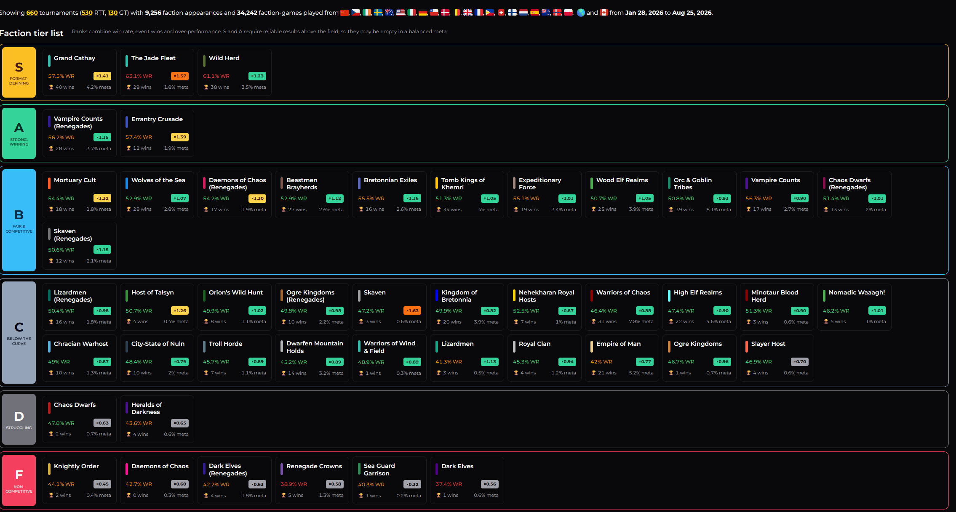Click the Heralds of Darkness card title
Screen dimensions: 956x512
(x=147, y=408)
